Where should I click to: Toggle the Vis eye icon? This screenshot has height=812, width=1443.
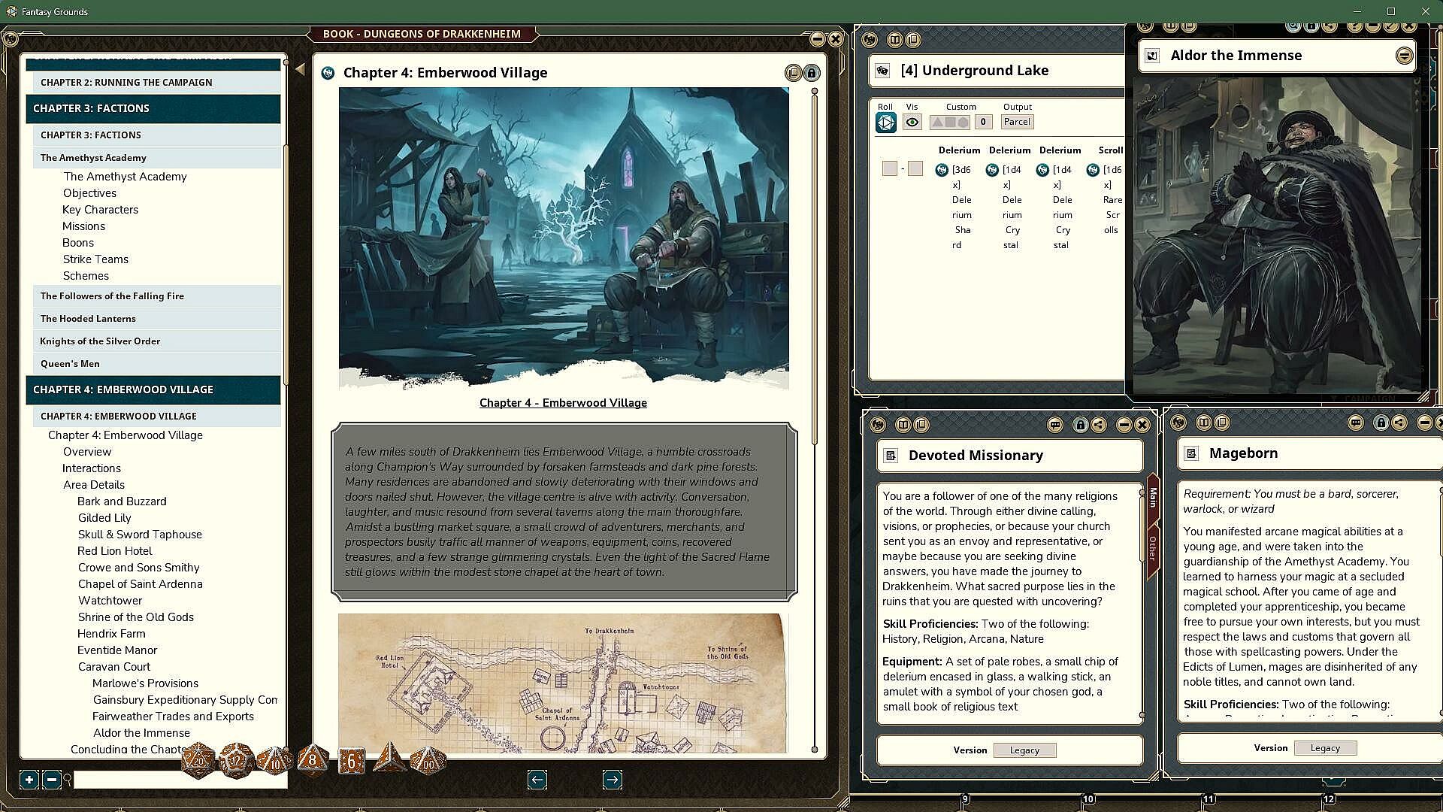[x=912, y=123]
